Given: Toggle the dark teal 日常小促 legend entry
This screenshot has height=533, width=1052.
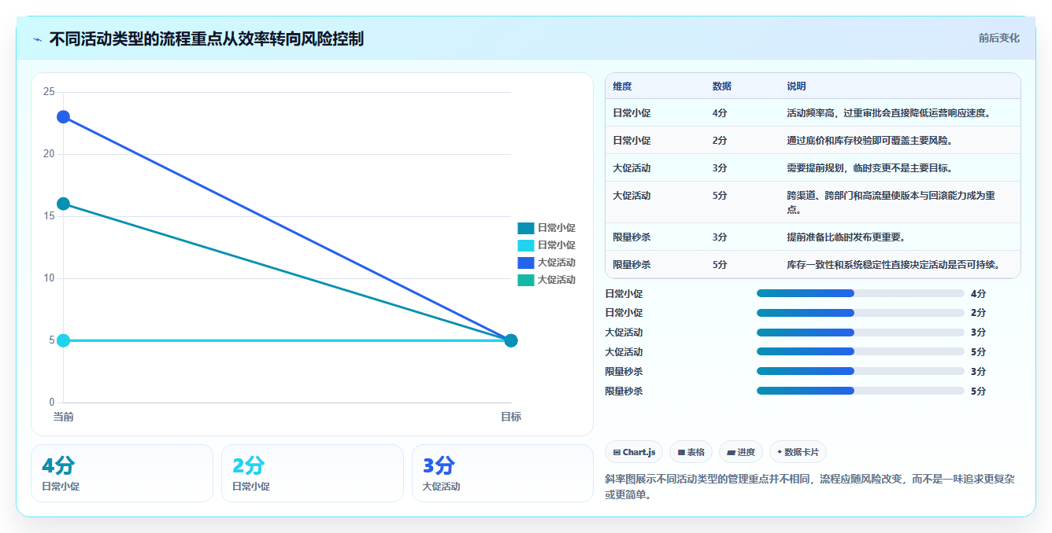Looking at the screenshot, I should tap(546, 228).
